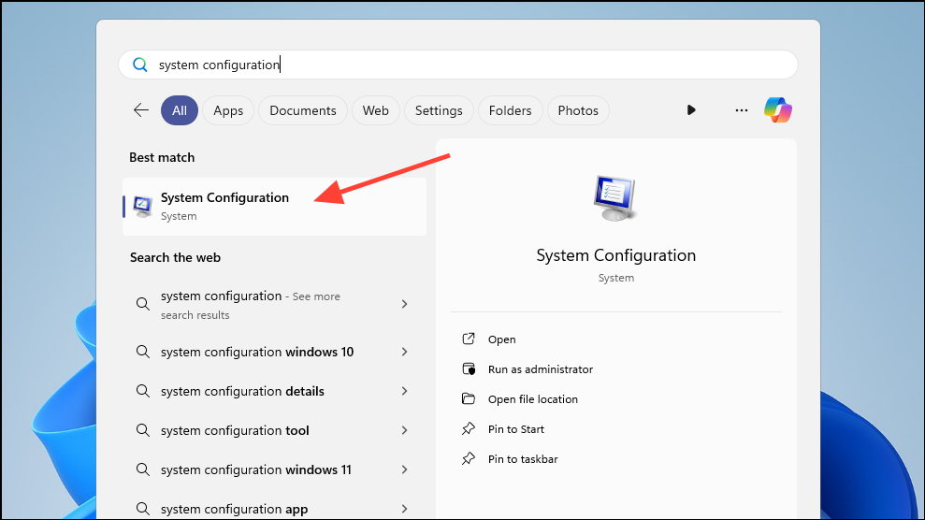
Task: Select the All filter tab
Action: coord(180,110)
